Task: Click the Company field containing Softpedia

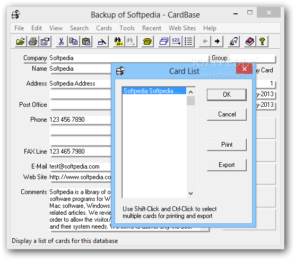Action: coord(129,58)
